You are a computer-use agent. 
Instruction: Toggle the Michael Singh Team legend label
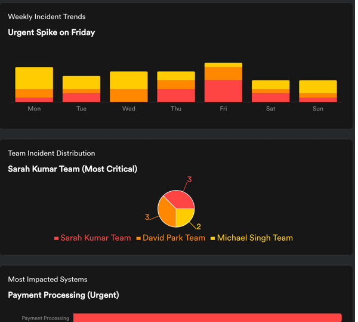click(x=255, y=238)
